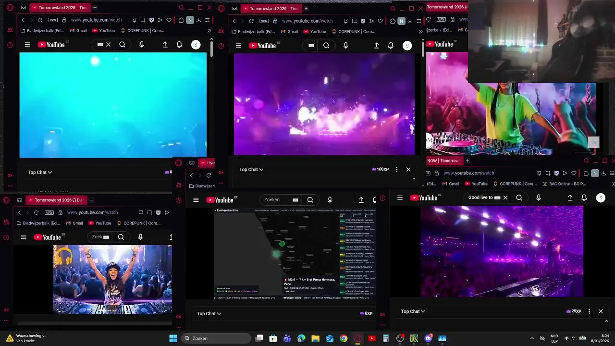Toggle VPN in bottom-left browser window
615x346 pixels.
coord(49,212)
